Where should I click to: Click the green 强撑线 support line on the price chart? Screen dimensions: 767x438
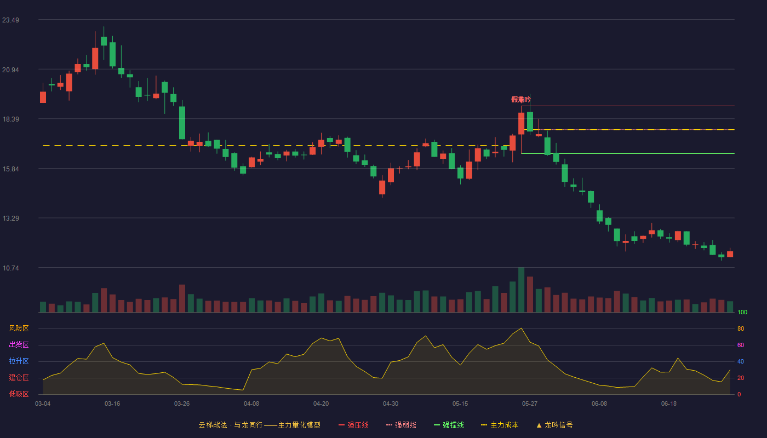628,154
